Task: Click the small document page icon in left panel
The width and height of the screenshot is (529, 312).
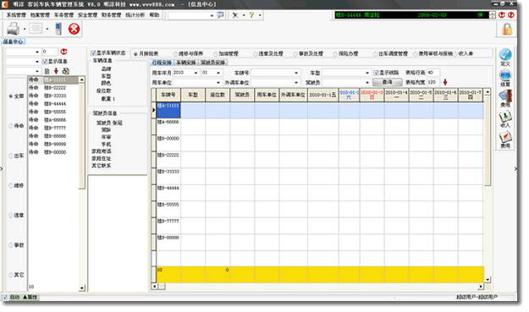Action: pos(47,71)
